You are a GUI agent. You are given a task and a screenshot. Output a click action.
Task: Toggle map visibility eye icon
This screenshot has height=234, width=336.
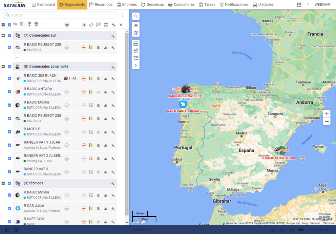click(136, 26)
